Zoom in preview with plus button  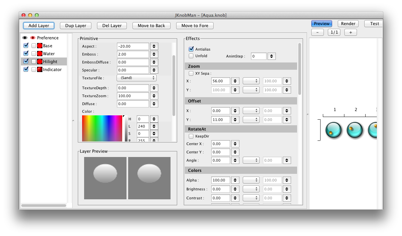pos(351,32)
